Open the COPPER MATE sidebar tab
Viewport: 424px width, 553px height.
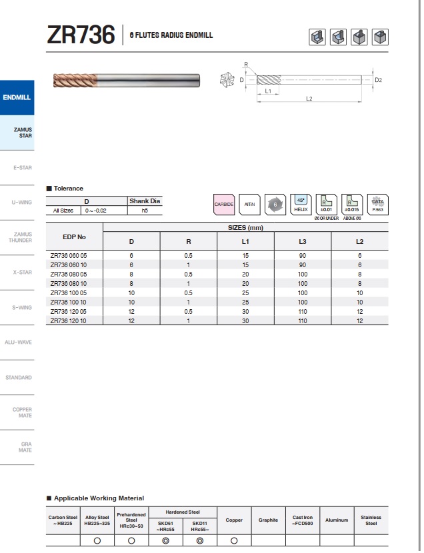(x=17, y=412)
